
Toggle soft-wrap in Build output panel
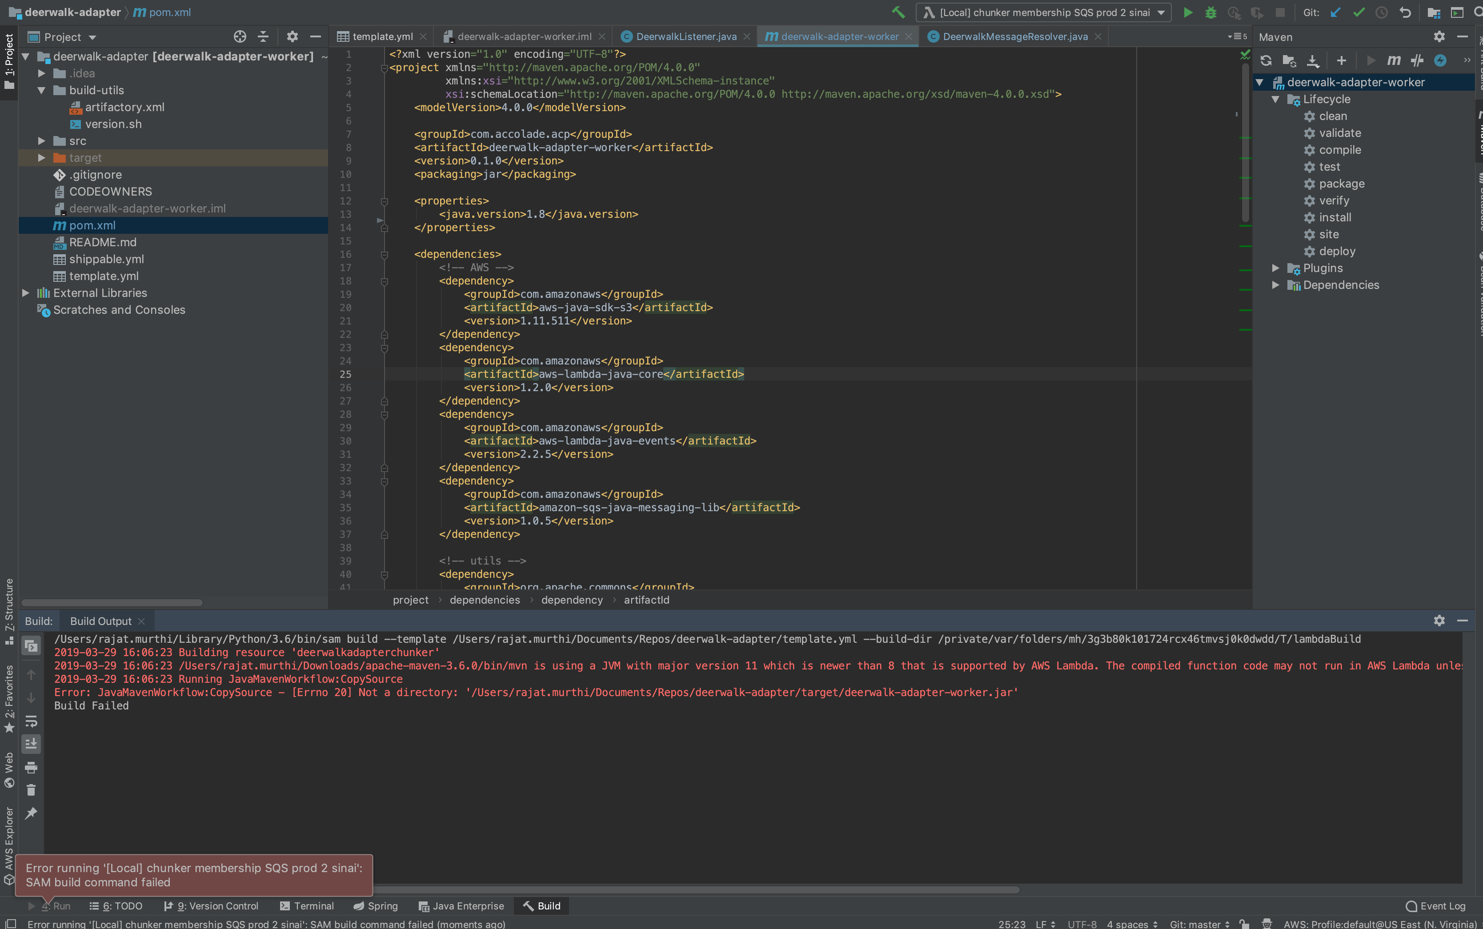point(31,721)
